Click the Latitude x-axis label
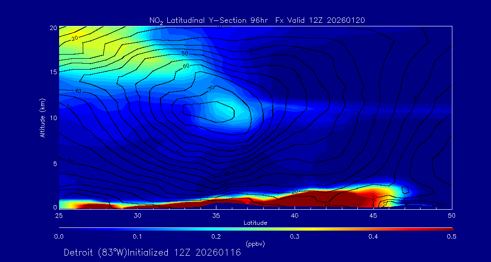This screenshot has height=262, width=491. click(x=255, y=223)
